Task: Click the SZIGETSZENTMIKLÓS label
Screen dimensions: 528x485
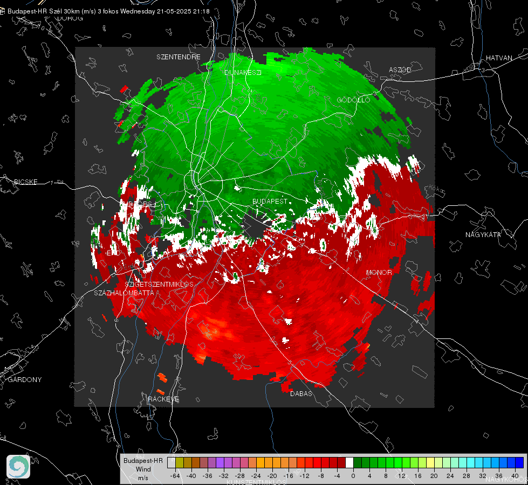Action: click(159, 284)
